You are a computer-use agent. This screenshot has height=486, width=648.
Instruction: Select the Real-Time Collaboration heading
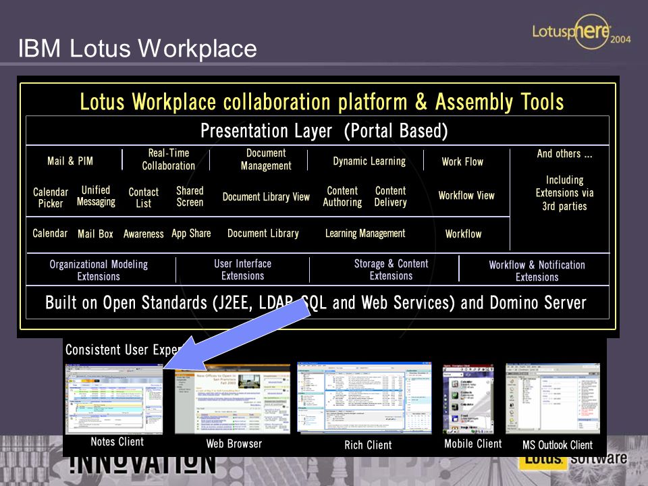(x=169, y=159)
